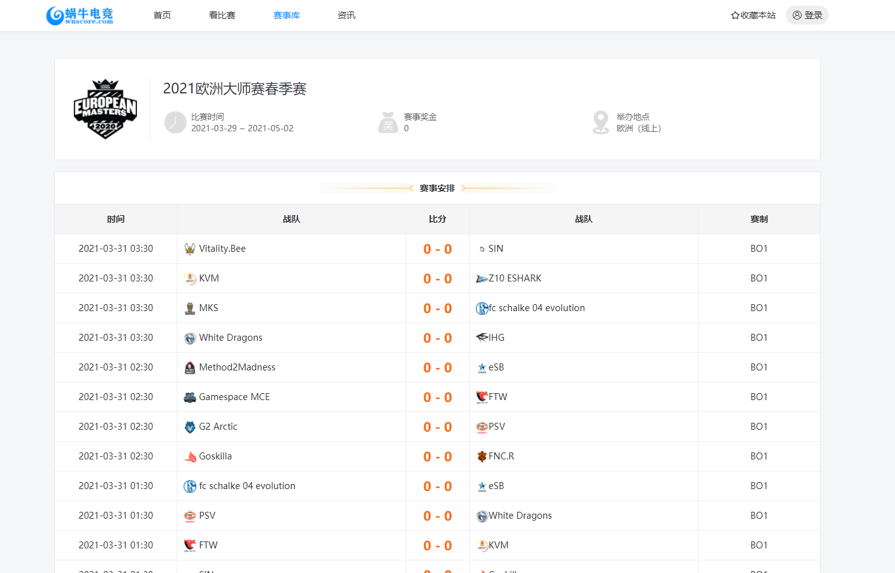Click the Method2Madness team logo

190,367
